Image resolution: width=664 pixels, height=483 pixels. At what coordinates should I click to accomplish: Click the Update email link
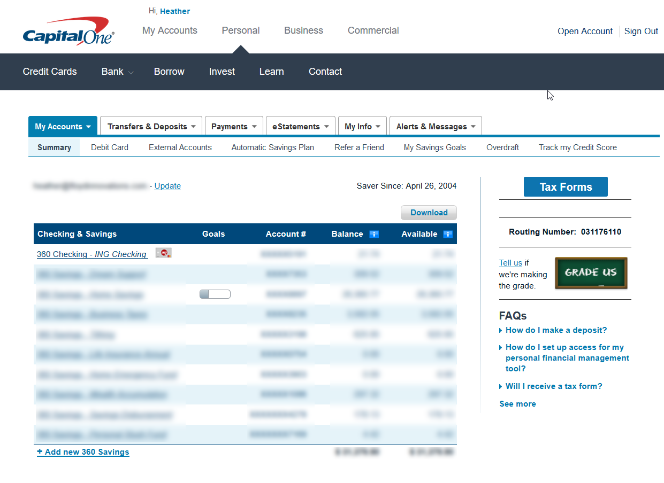(x=167, y=186)
